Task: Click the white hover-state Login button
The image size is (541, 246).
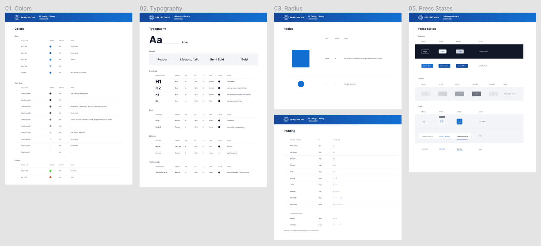Action: [x=442, y=51]
